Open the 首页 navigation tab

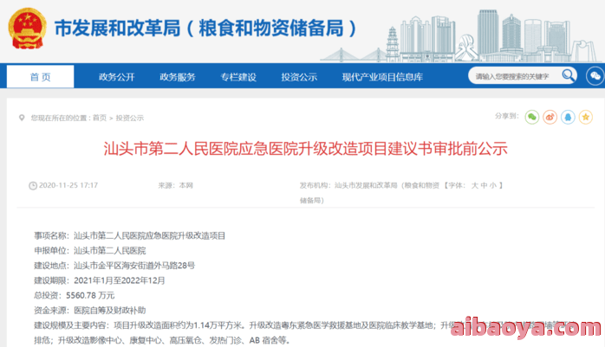pyautogui.click(x=40, y=77)
